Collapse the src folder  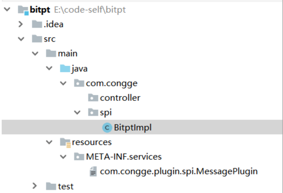(x=21, y=39)
